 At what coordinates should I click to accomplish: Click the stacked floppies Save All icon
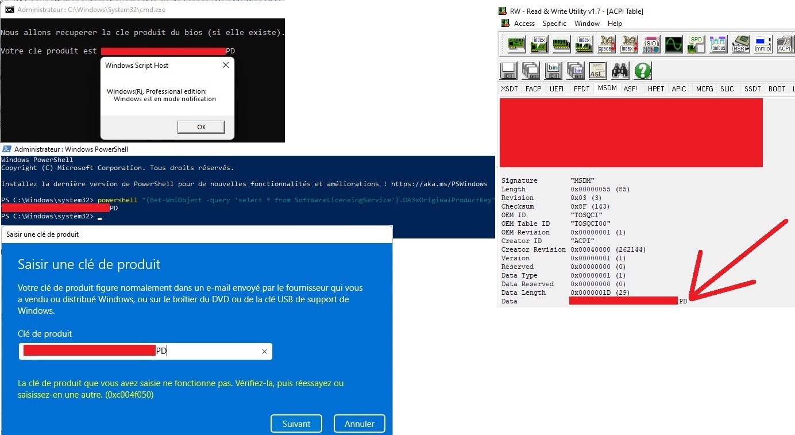[531, 70]
